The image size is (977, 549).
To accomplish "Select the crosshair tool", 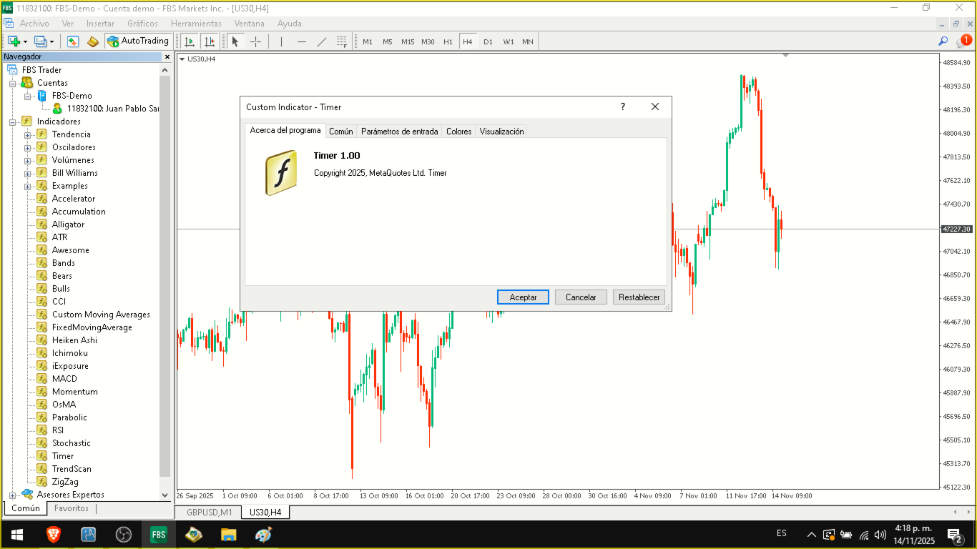I will pos(255,41).
